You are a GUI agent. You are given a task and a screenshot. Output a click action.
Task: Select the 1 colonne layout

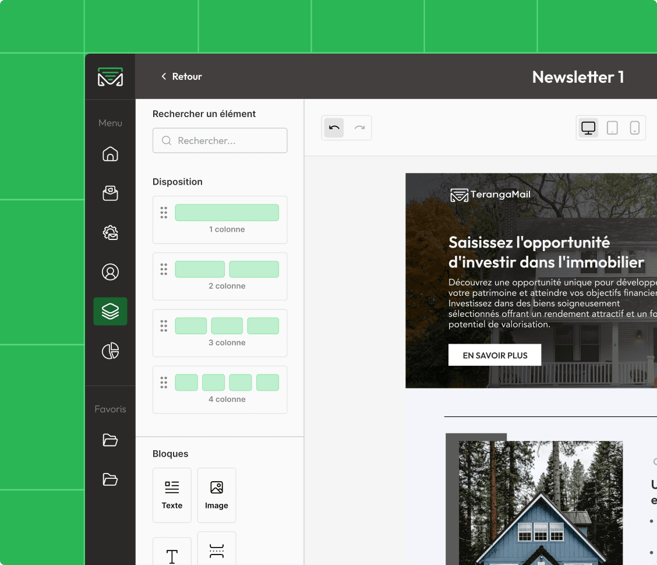220,220
